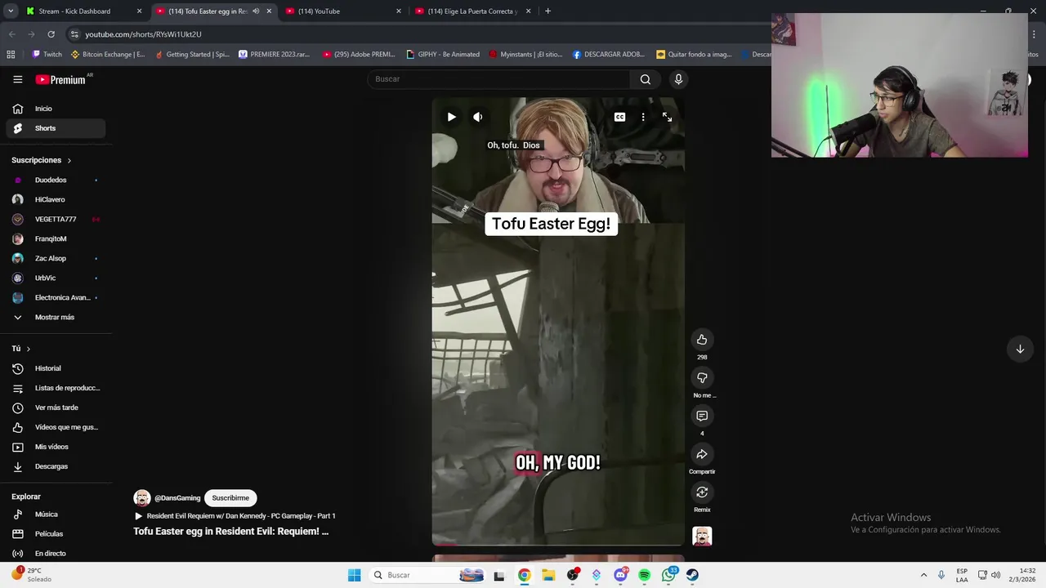This screenshot has height=588, width=1046.
Task: Go to the next Short with down arrow
Action: point(1020,349)
